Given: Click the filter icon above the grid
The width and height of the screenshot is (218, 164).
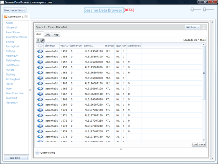Looking at the screenshot, I should click(38, 40).
